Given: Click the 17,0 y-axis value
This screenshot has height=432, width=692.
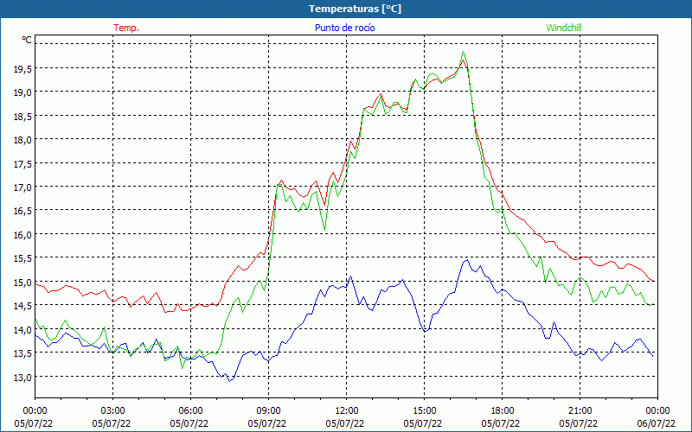Looking at the screenshot, I should point(22,187).
